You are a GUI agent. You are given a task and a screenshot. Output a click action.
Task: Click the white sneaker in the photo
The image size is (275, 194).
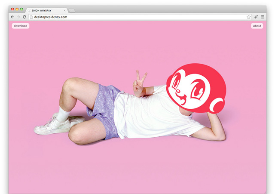pos(52,126)
